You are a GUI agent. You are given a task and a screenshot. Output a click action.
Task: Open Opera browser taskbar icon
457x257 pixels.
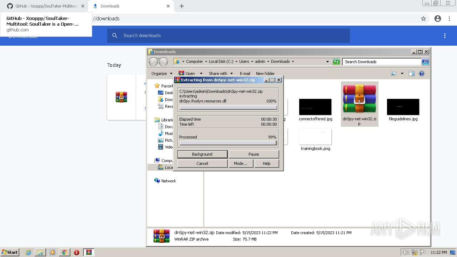76,252
